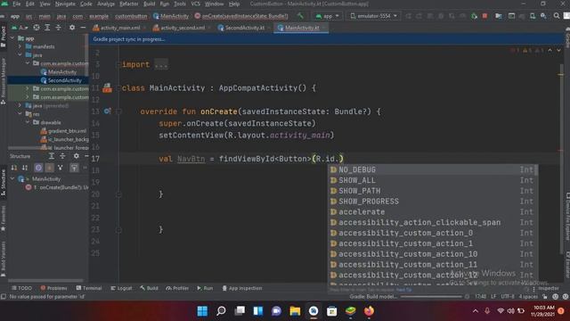Click Collapse All icon in Project panel

58,28
